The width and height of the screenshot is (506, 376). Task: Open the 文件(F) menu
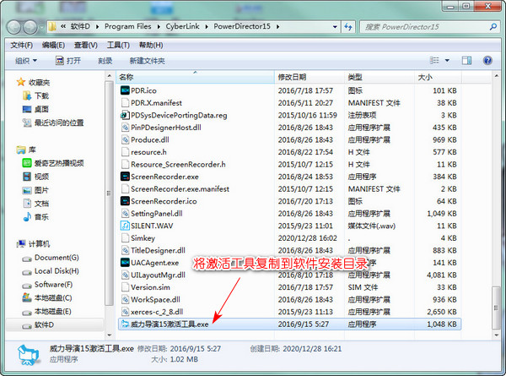22,46
